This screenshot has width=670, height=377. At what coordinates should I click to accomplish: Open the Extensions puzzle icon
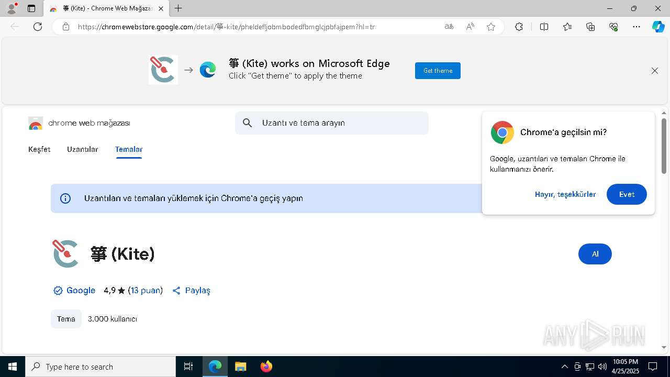(519, 27)
